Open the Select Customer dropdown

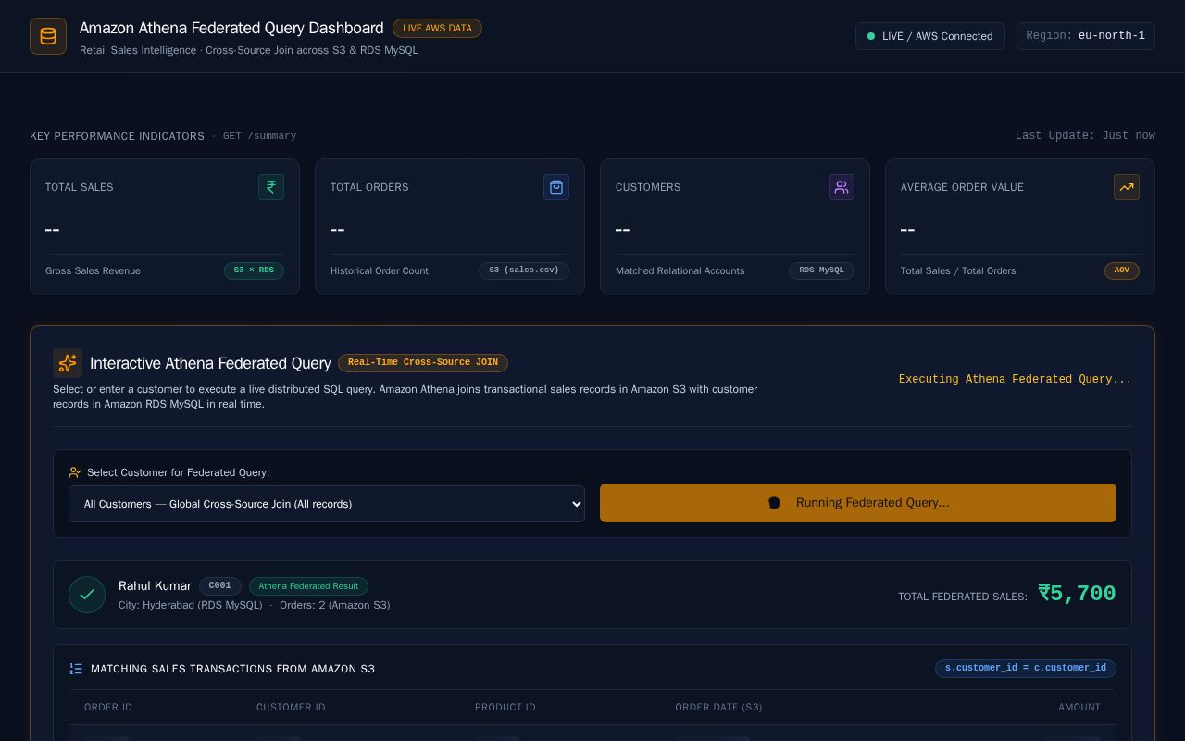[x=327, y=504]
